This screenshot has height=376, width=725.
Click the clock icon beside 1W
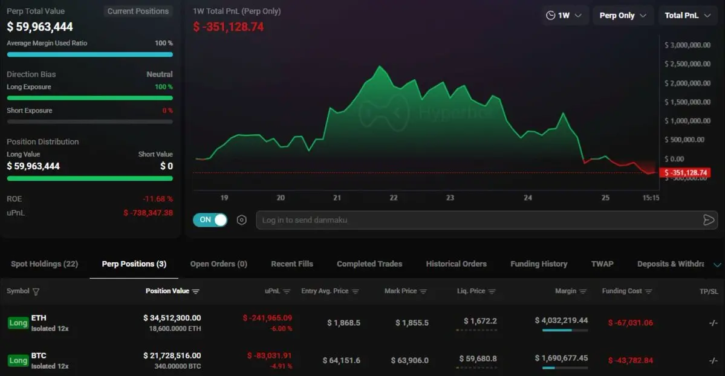550,15
